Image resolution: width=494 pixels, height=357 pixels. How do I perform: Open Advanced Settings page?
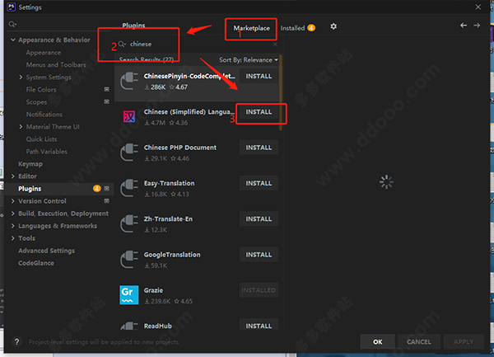point(46,251)
